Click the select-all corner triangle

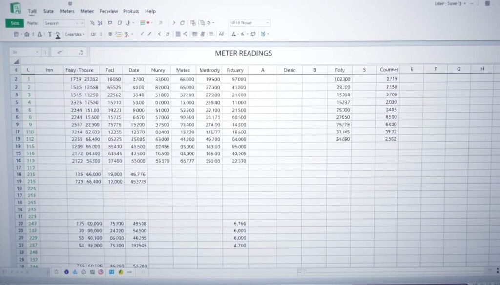(x=17, y=62)
